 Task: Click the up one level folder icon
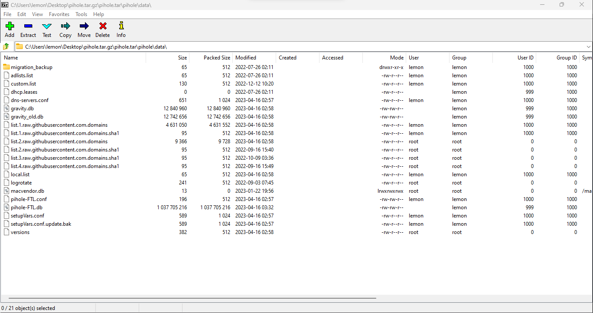coord(6,46)
